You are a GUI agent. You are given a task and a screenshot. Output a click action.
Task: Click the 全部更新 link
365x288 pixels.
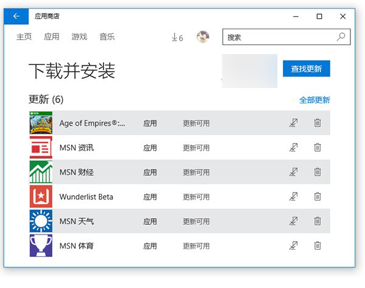(x=315, y=100)
